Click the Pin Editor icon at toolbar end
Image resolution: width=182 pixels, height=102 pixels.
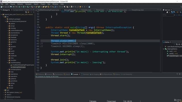89,7
